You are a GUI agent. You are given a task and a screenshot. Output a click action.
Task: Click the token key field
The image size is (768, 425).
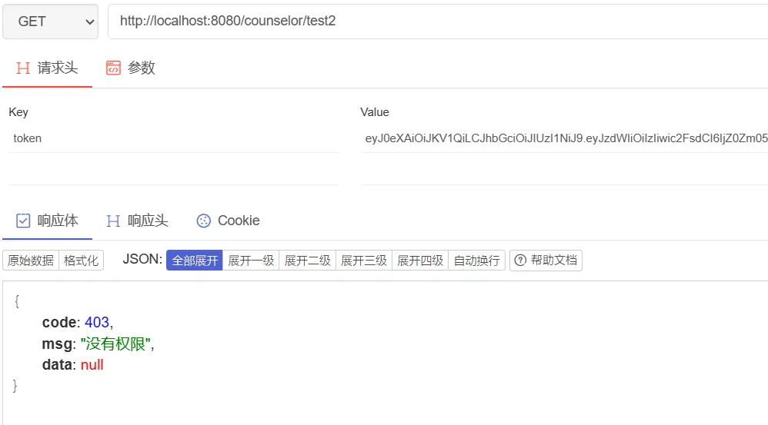[173, 139]
